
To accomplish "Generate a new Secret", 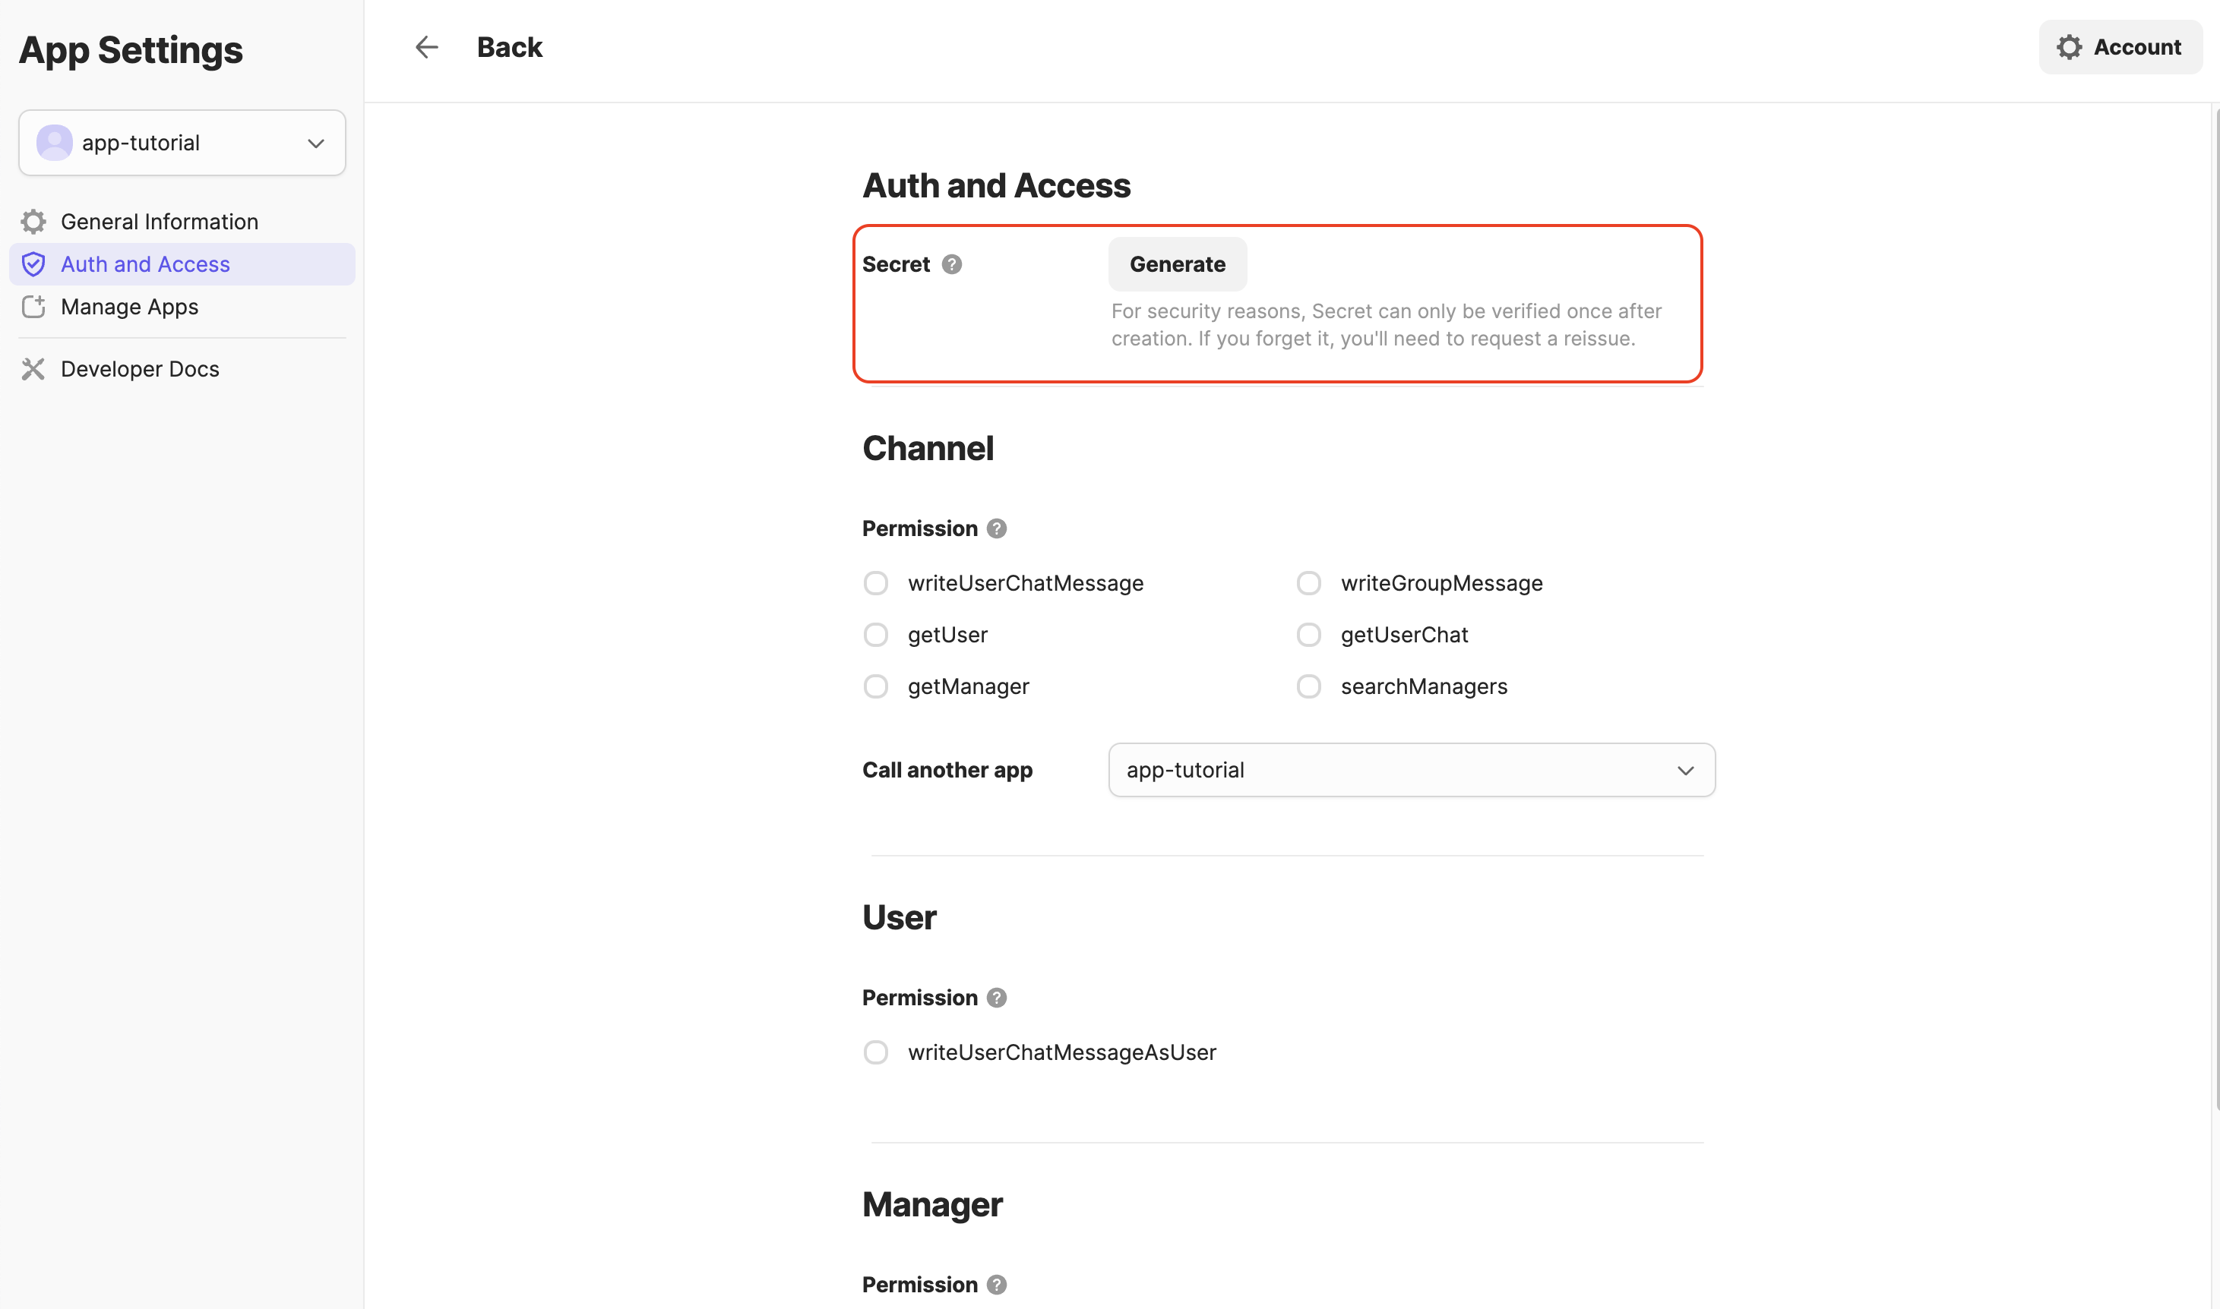I will point(1177,265).
